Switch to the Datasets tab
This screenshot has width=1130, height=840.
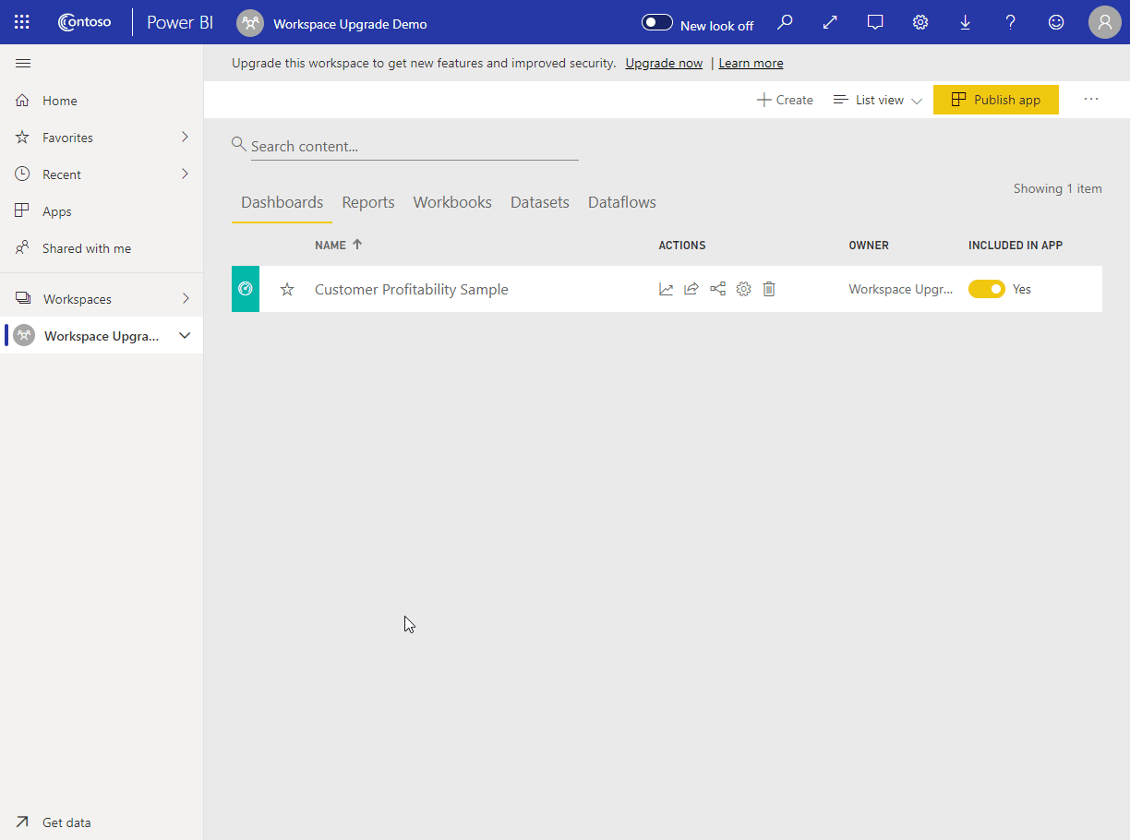tap(540, 202)
